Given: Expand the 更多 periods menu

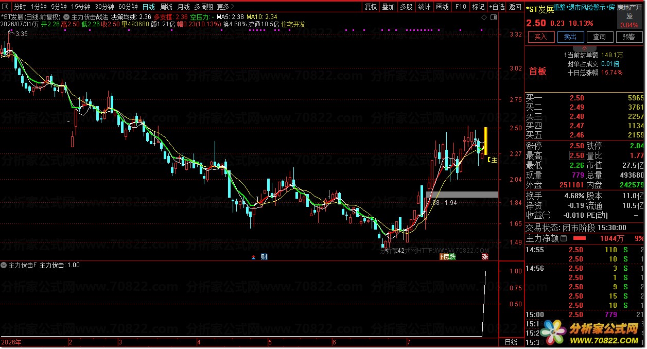Looking at the screenshot, I should pos(225,7).
